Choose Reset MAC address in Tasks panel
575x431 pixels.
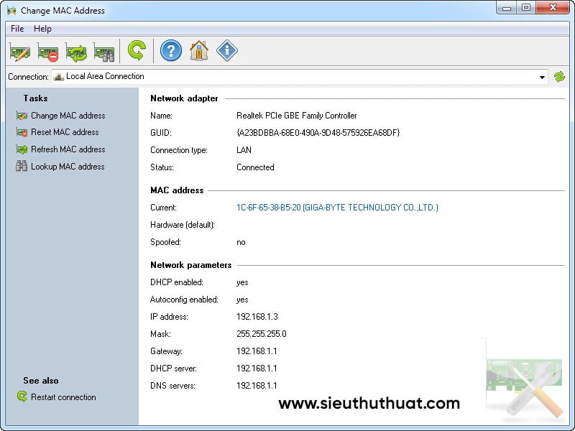click(65, 132)
